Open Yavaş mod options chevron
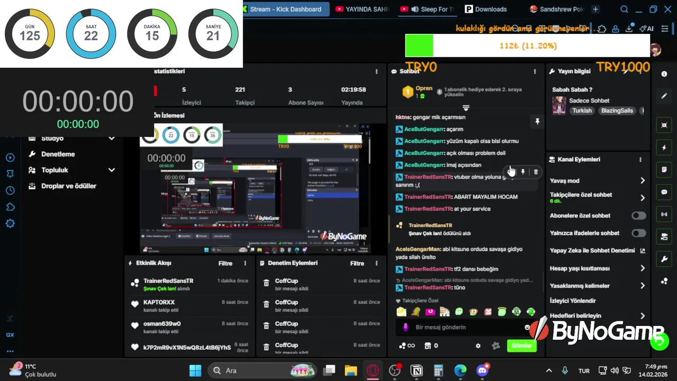The height and width of the screenshot is (381, 677). [642, 180]
